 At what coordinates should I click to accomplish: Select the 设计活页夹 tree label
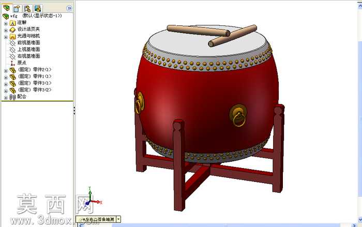(28, 29)
